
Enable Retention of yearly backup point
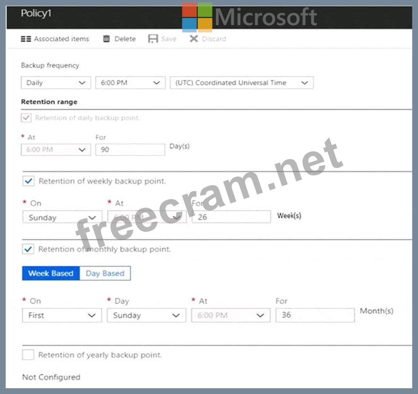[28, 355]
